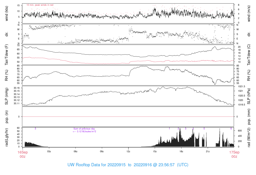The width and height of the screenshot is (256, 175).
Task: Select the 09z time axis tick
Action: [102, 151]
